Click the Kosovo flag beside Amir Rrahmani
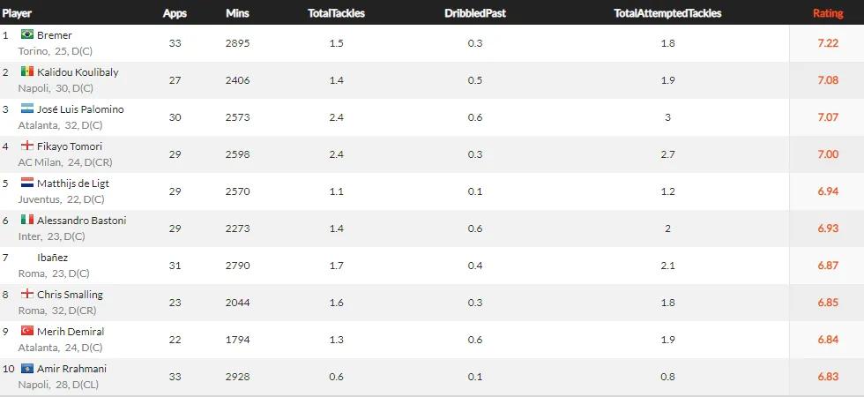This screenshot has width=864, height=397. (26, 368)
